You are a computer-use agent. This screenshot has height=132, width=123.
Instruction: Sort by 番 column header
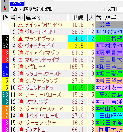pyautogui.click(x=13, y=18)
